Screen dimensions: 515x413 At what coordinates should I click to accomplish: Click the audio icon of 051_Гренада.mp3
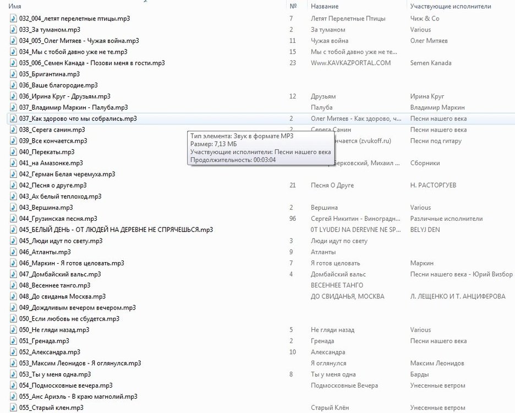click(x=14, y=341)
